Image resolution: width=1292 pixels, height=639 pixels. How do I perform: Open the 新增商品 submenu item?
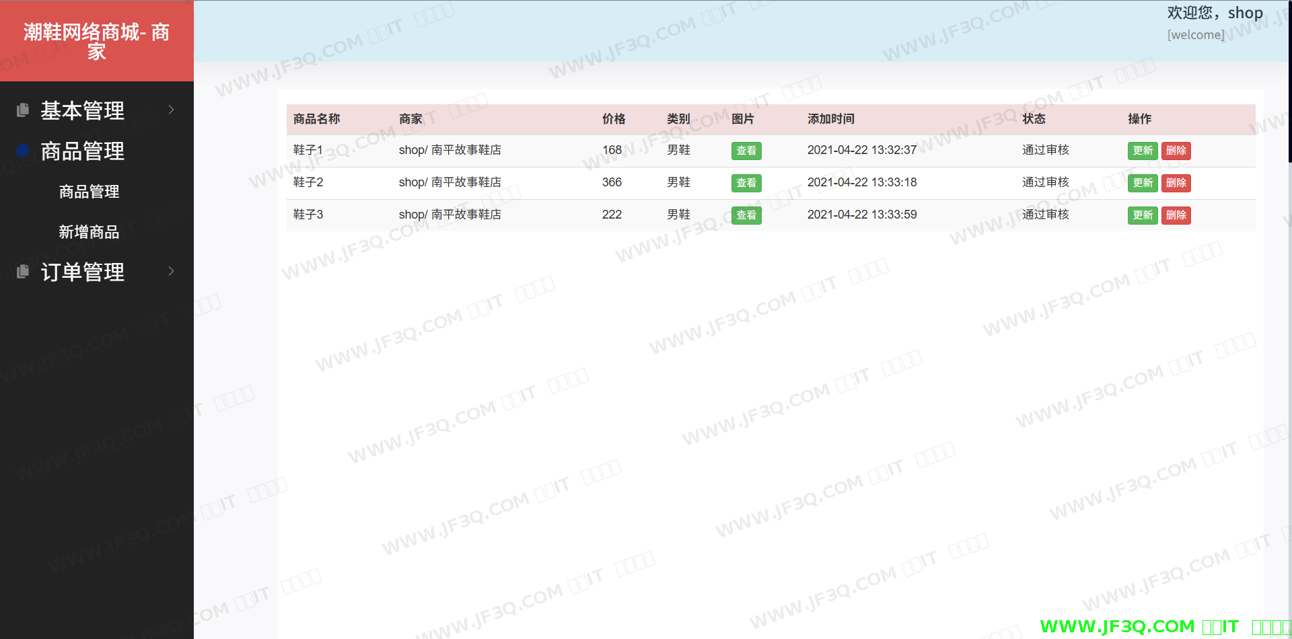tap(89, 232)
